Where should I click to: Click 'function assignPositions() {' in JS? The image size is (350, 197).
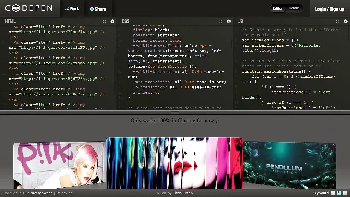tap(276, 71)
